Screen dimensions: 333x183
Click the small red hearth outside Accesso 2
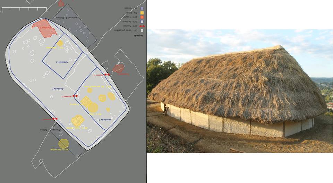click(119, 68)
